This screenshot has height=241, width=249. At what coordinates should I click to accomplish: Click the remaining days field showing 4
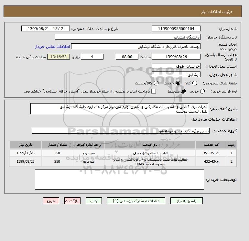coord(92,57)
